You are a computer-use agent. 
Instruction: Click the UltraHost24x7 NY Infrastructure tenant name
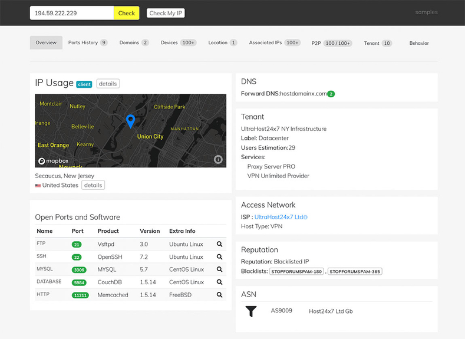283,129
